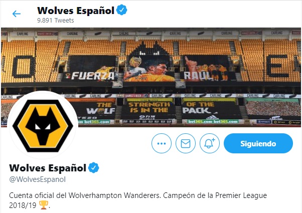View the stadium header banner image
This screenshot has height=213, width=302.
coord(151,77)
